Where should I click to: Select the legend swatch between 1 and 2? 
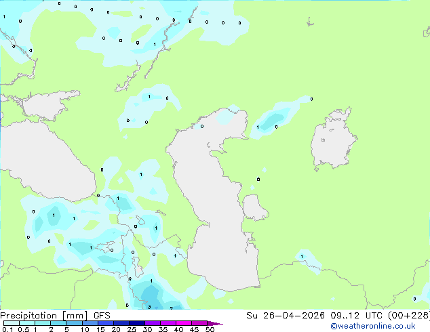[43, 323]
